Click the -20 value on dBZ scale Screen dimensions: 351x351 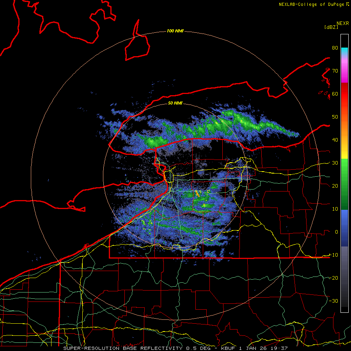[x=333, y=278]
